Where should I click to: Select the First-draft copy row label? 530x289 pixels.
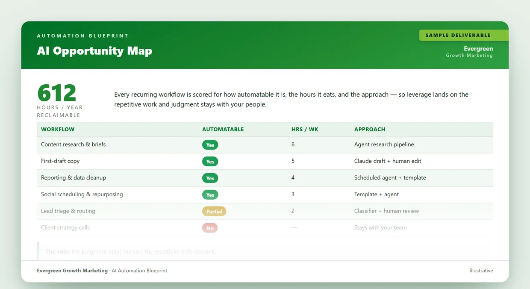[60, 161]
